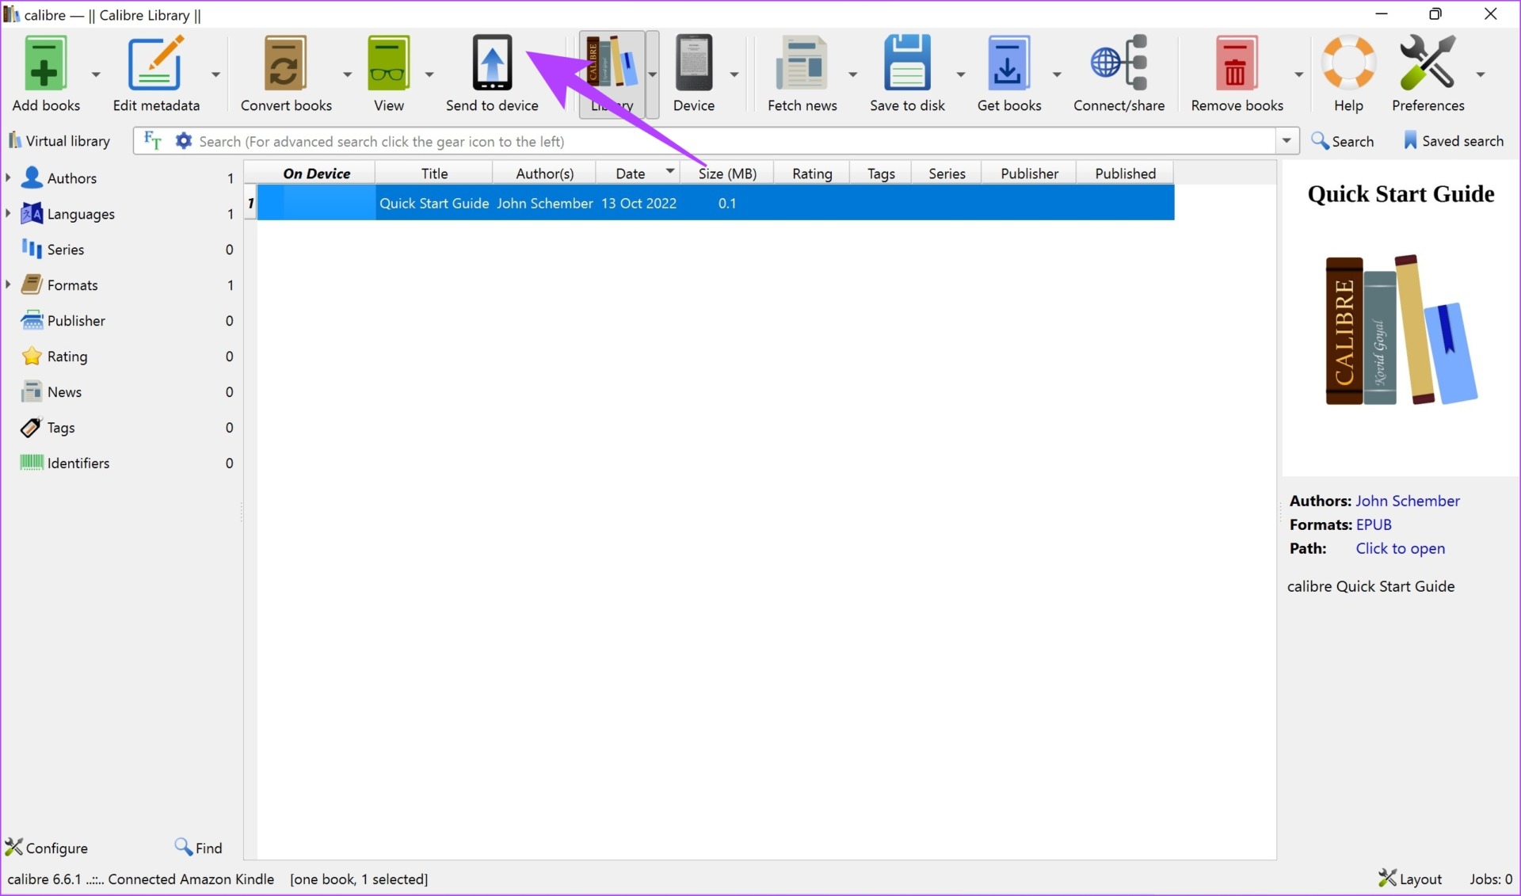The image size is (1521, 896).
Task: Click the advanced search gear icon
Action: coord(183,141)
